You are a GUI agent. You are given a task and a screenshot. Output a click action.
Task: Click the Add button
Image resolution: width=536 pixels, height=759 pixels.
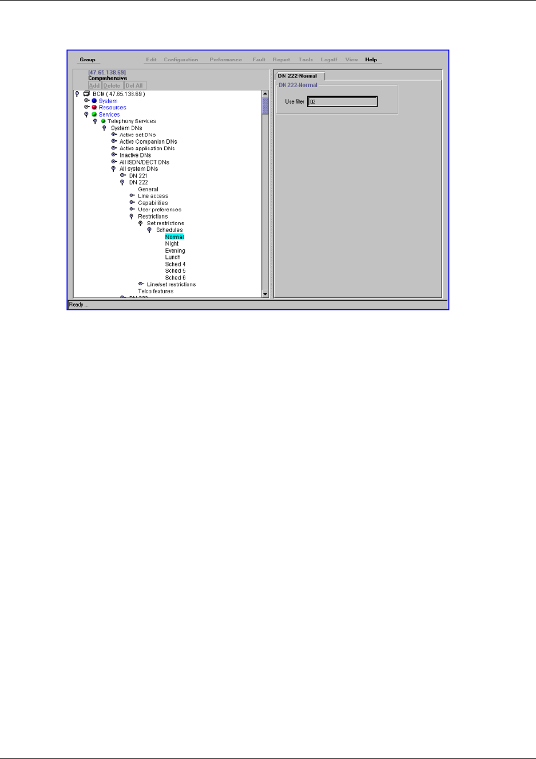(94, 85)
